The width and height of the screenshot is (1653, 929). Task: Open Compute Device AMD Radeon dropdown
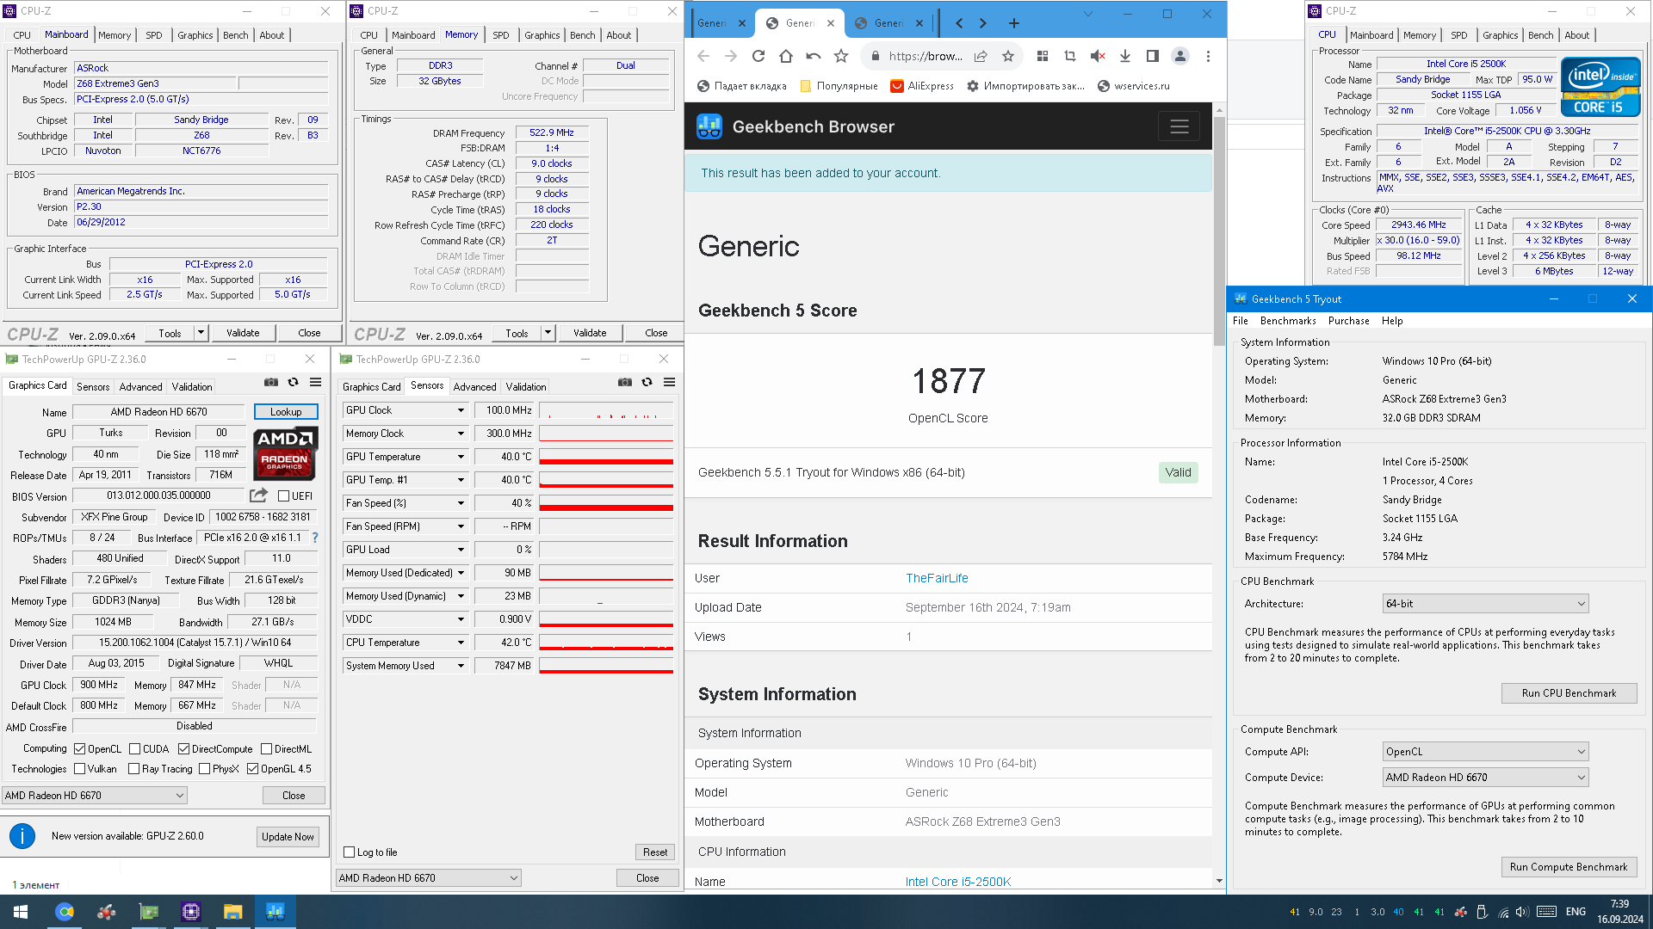point(1485,778)
